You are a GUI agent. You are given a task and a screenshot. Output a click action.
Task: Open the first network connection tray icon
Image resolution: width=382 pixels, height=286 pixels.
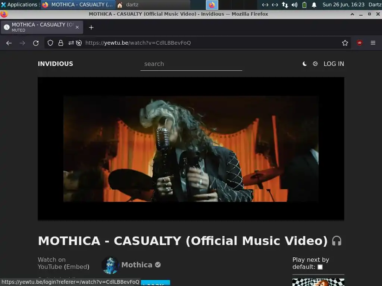click(265, 4)
